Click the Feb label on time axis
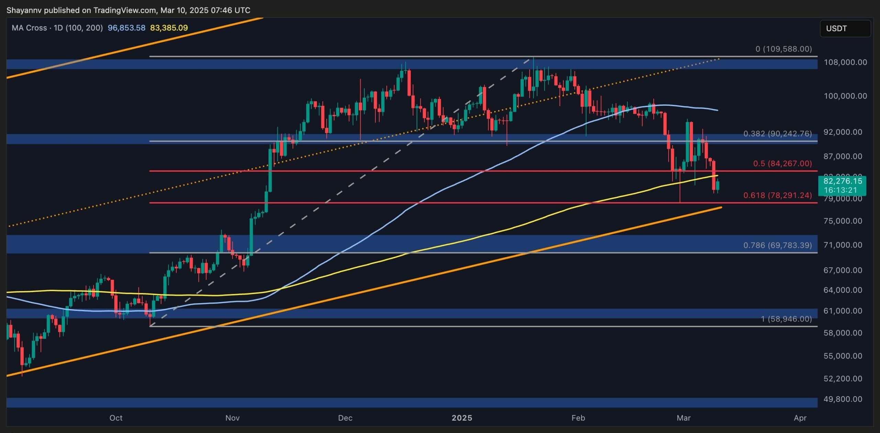The width and height of the screenshot is (880, 433). coord(578,418)
